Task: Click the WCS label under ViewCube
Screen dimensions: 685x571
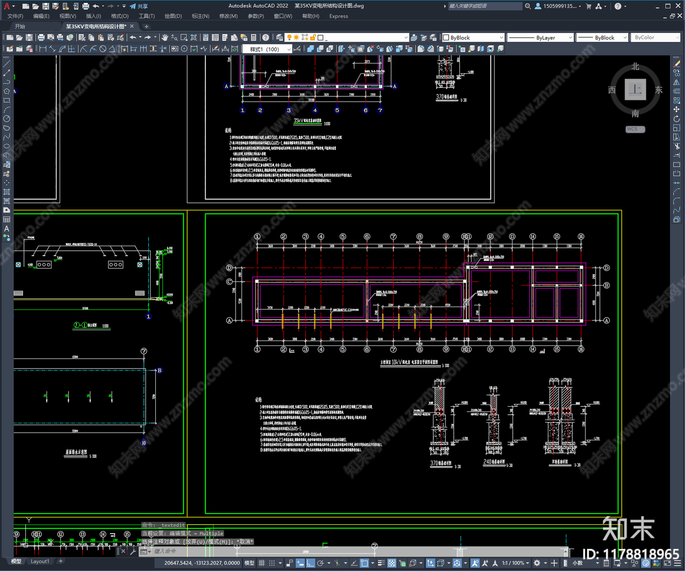Action: [x=635, y=129]
